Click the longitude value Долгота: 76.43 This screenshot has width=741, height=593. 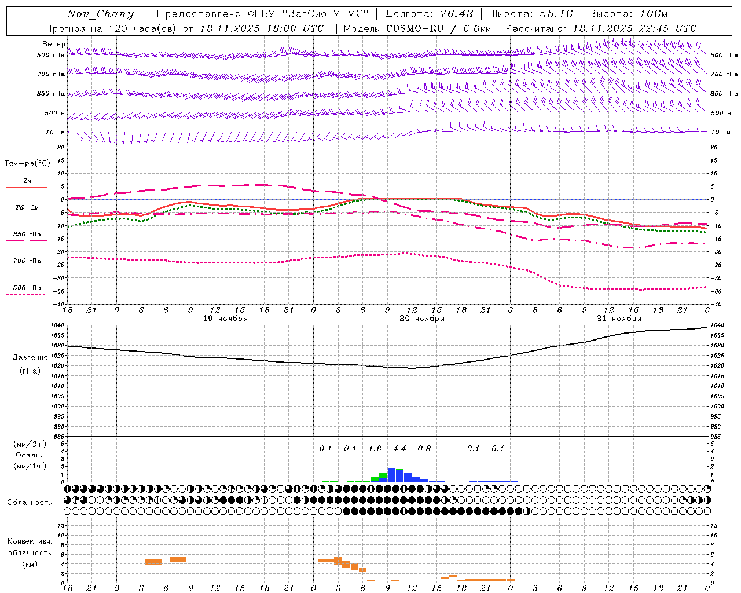pos(429,14)
